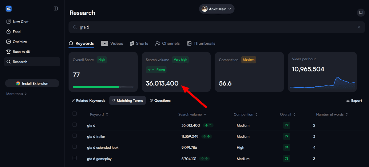Sort by Overall column

[x=288, y=115]
